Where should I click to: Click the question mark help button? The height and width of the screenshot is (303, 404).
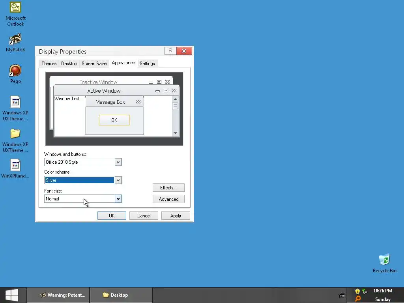click(170, 51)
